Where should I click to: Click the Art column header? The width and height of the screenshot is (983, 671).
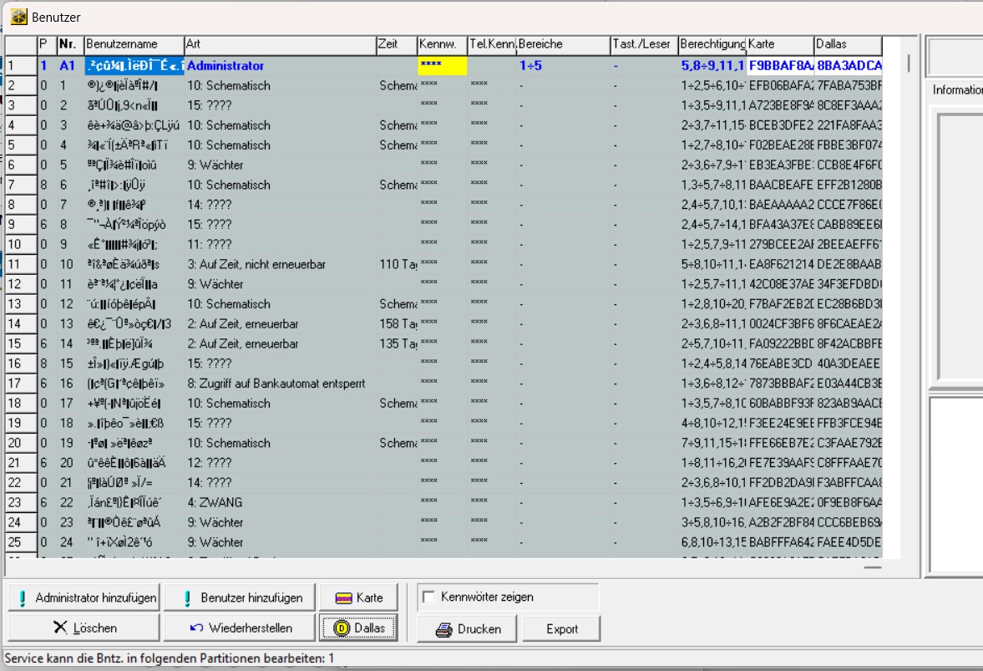279,44
